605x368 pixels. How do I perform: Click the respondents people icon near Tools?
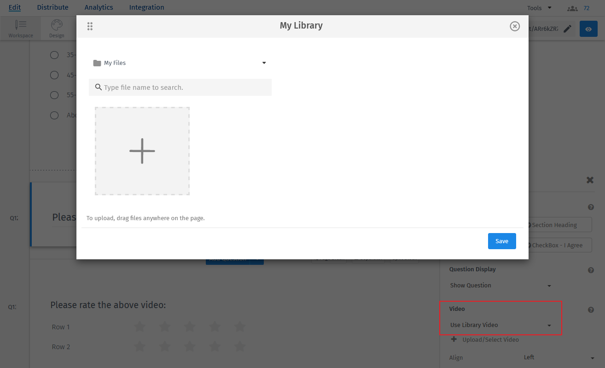click(x=572, y=8)
